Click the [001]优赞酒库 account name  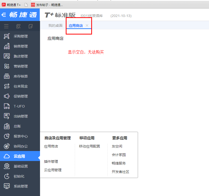coord(92,16)
